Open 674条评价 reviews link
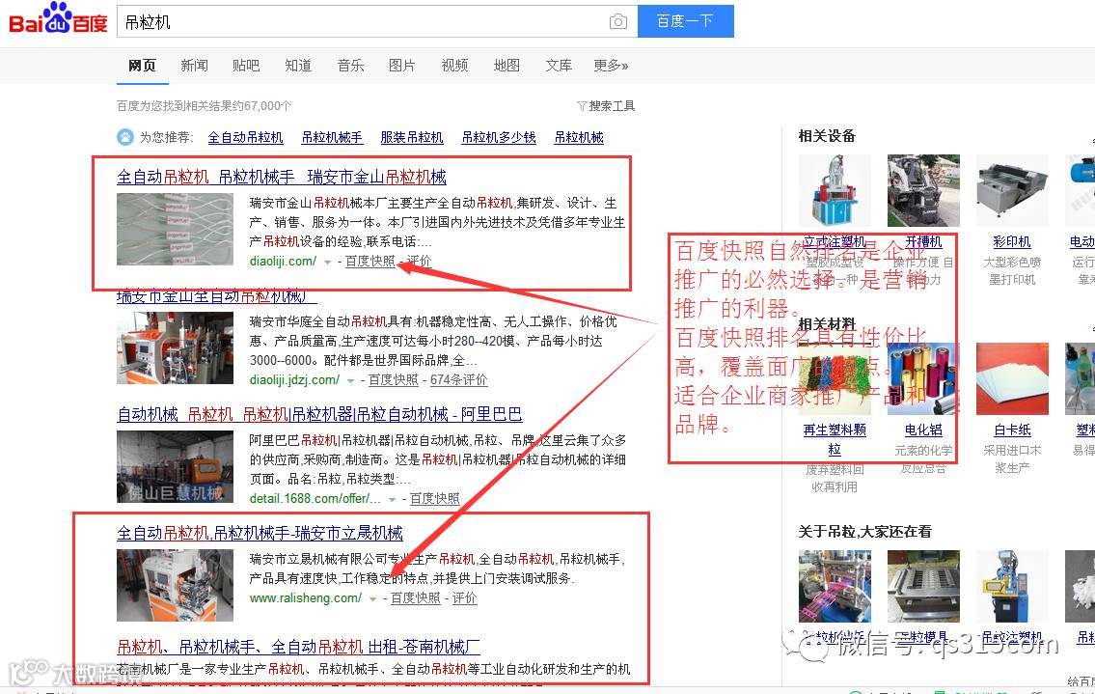The width and height of the screenshot is (1095, 694). coord(459,380)
